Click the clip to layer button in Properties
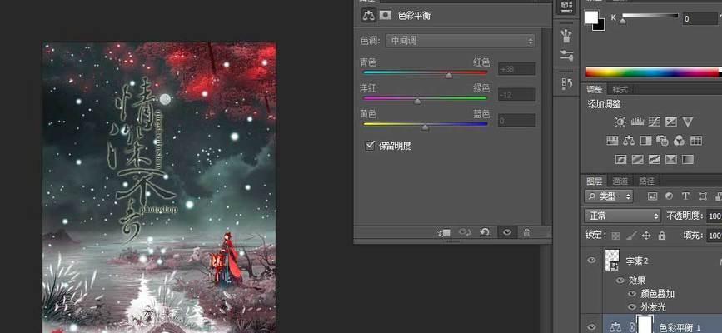The image size is (722, 333). pos(445,232)
